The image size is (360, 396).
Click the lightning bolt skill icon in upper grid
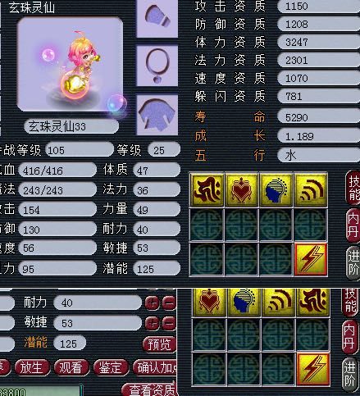pyautogui.click(x=311, y=259)
